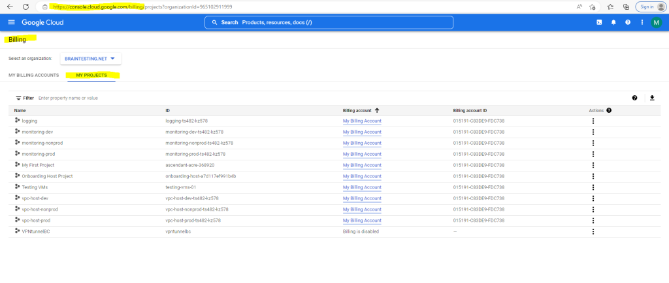669x283 pixels.
Task: Open My Billing Account link for Testing VMs
Action: click(362, 187)
